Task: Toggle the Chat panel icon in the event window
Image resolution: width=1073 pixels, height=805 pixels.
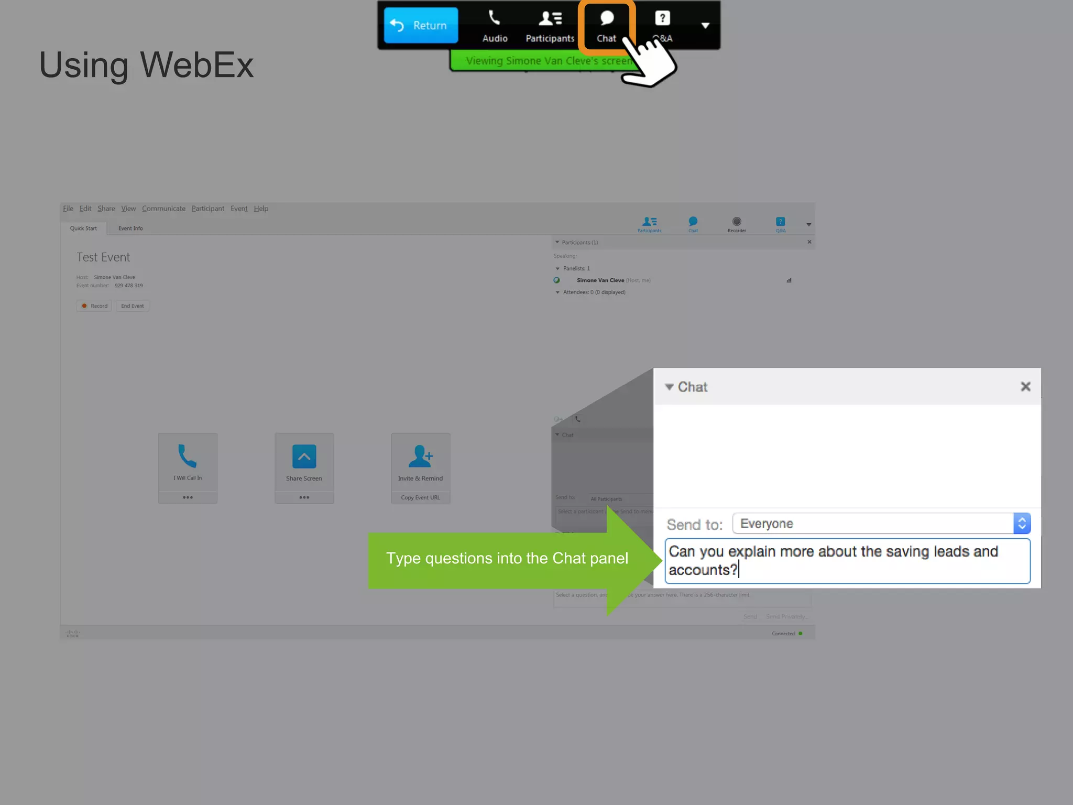Action: tap(693, 224)
